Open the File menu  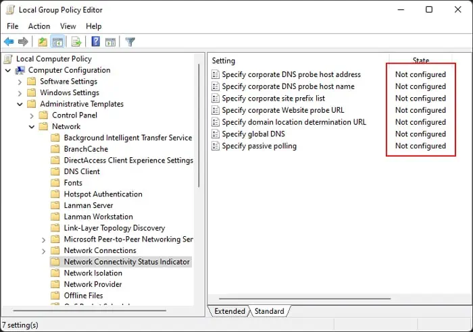click(x=13, y=26)
